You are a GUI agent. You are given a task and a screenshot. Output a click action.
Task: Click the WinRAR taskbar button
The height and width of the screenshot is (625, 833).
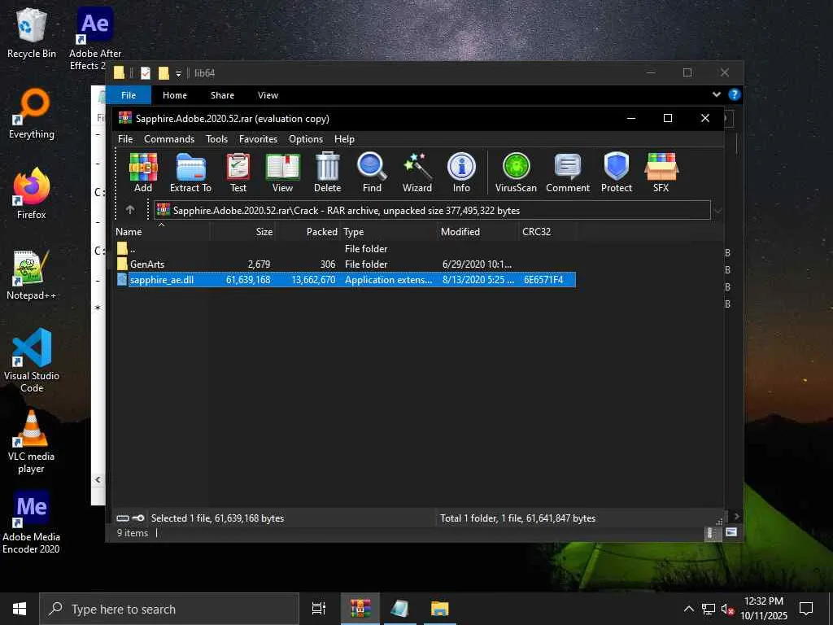360,609
